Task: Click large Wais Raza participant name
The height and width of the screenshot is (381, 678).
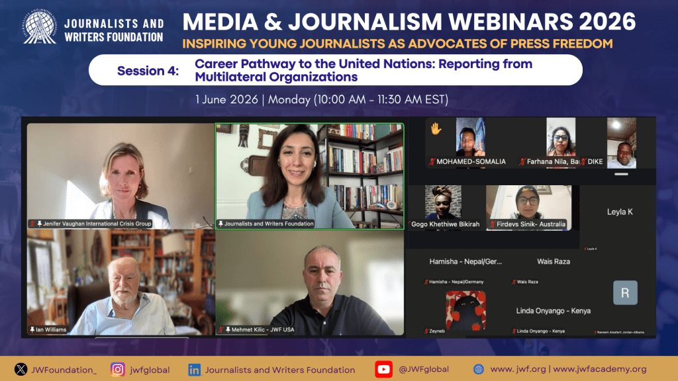Action: [554, 261]
